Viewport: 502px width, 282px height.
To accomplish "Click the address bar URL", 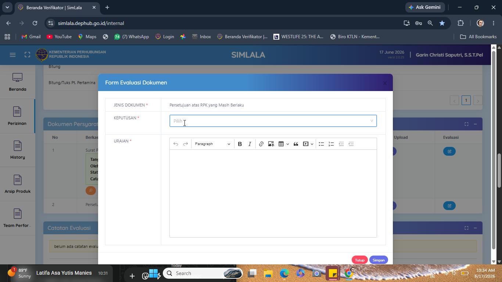I will click(91, 23).
